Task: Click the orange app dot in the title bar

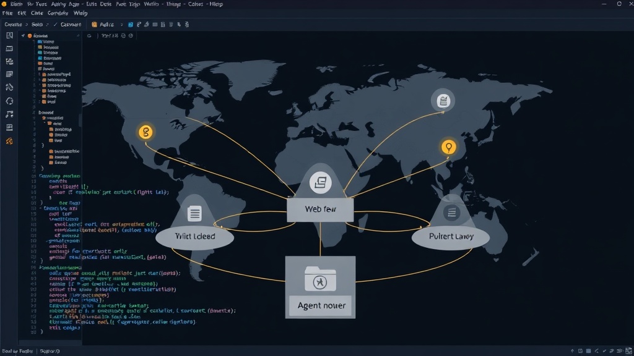Action: 4,4
